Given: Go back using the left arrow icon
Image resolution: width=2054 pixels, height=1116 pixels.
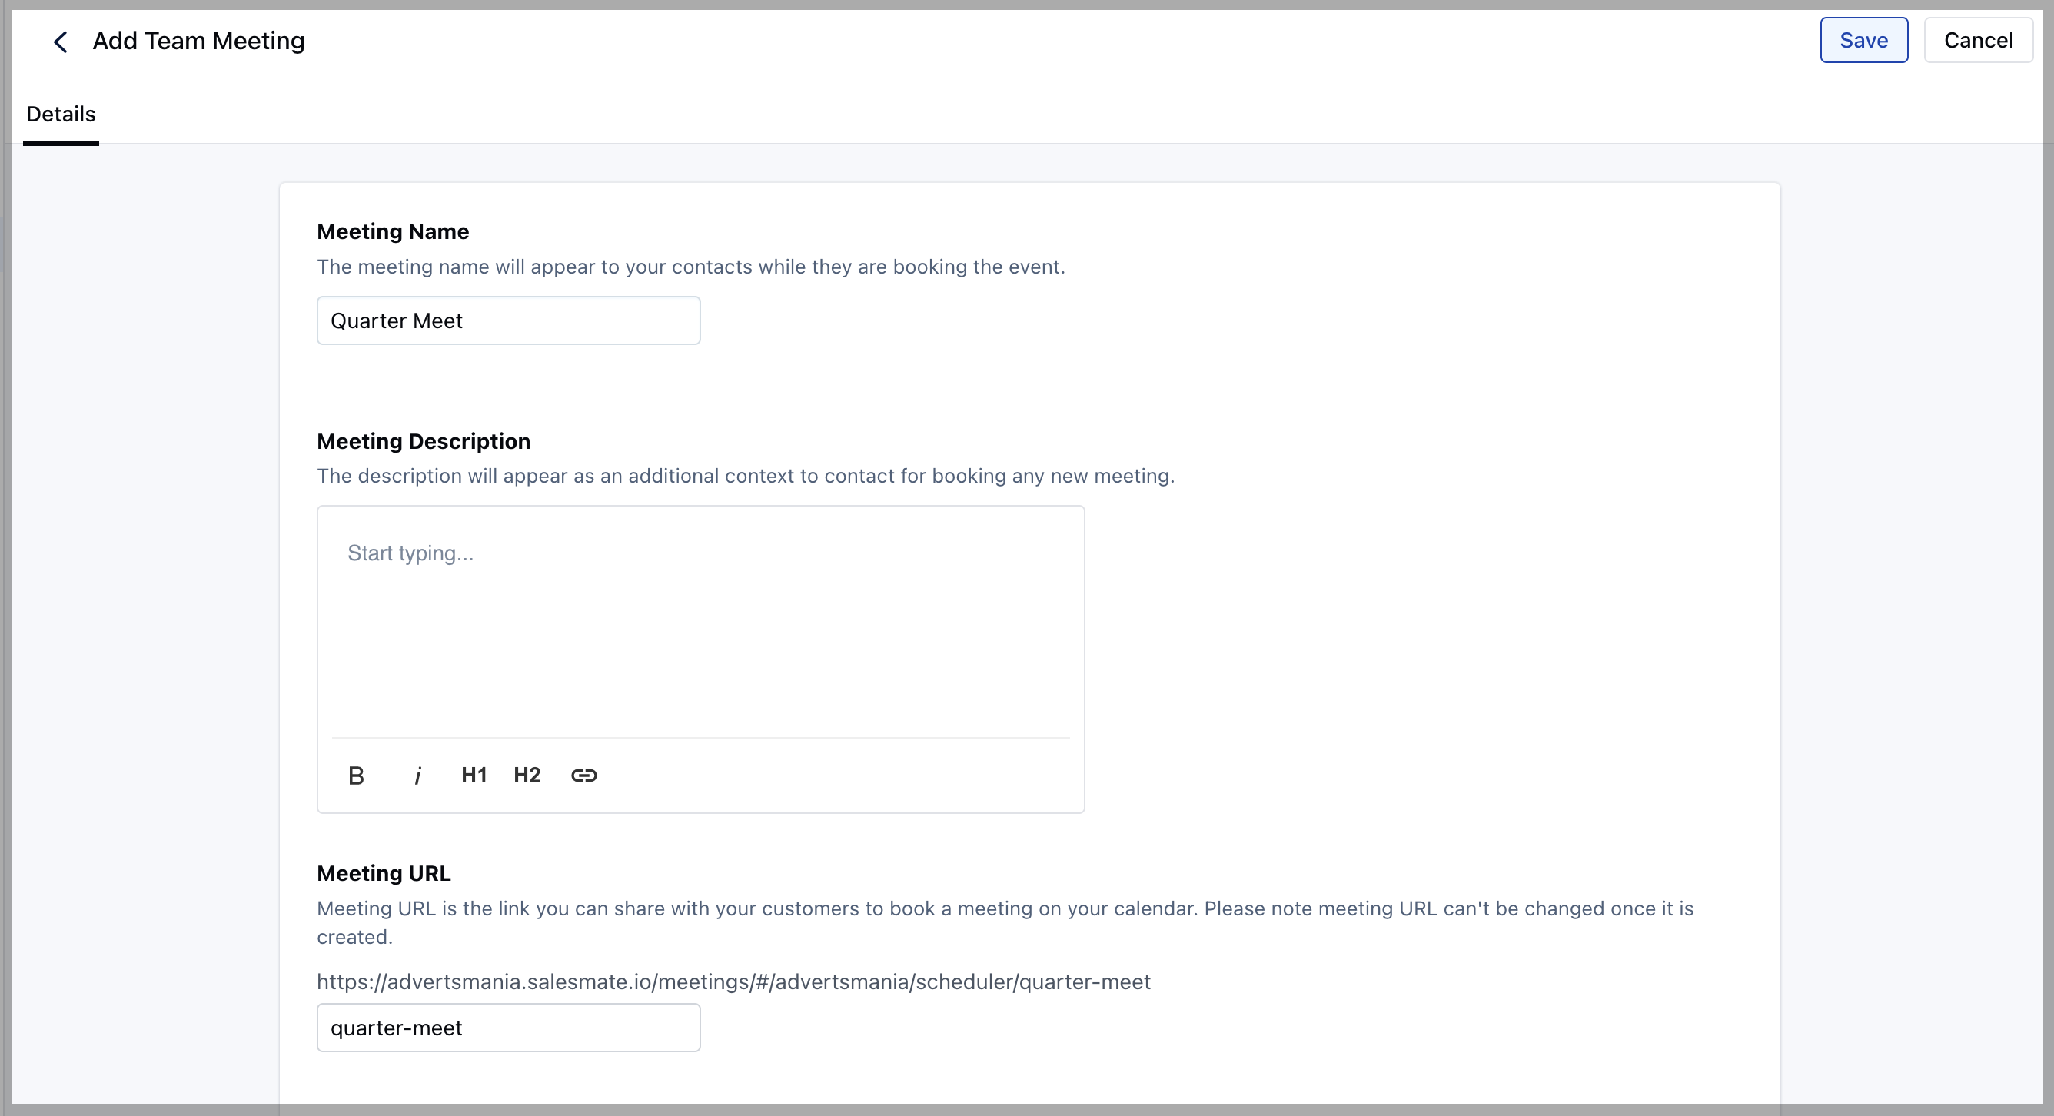Looking at the screenshot, I should 61,42.
